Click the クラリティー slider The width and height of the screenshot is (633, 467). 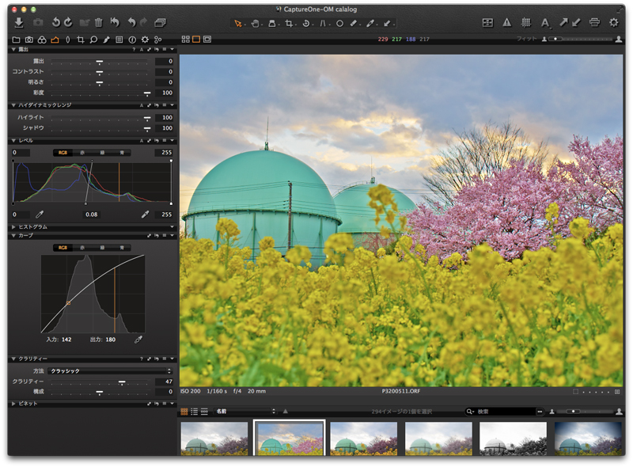coord(121,381)
